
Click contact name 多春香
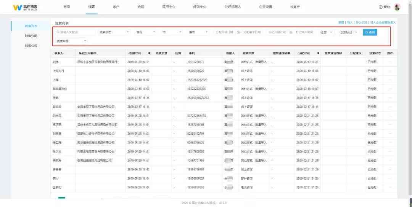(x=57, y=170)
